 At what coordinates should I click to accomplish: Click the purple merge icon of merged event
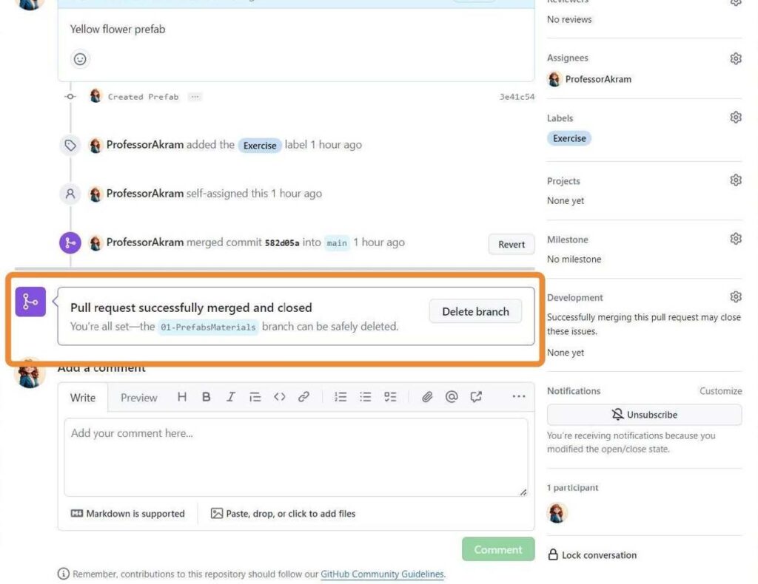click(x=70, y=242)
